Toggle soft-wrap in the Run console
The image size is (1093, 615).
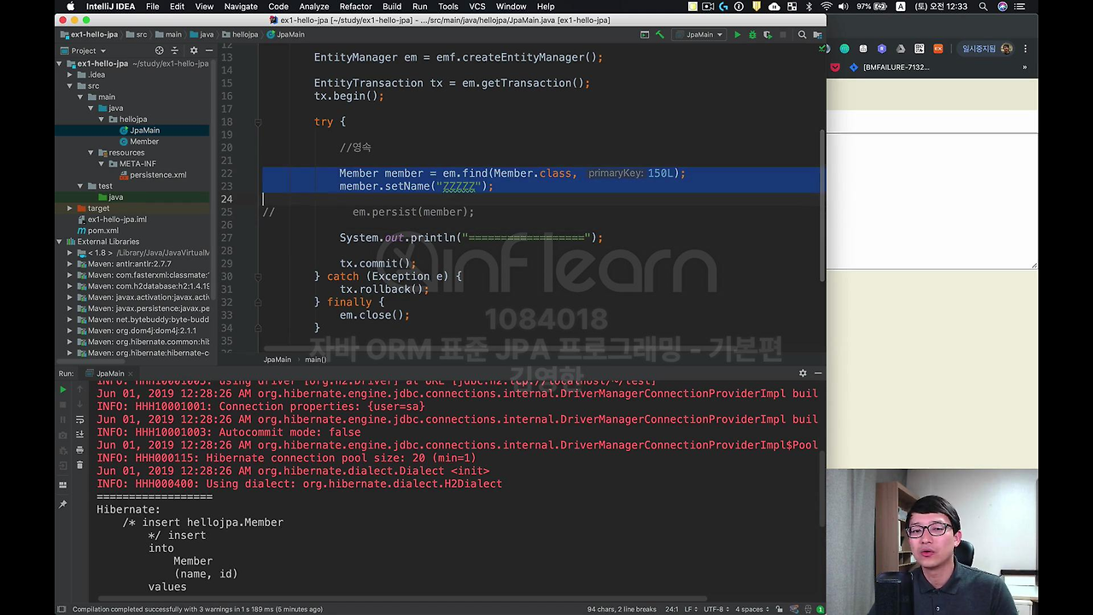79,420
